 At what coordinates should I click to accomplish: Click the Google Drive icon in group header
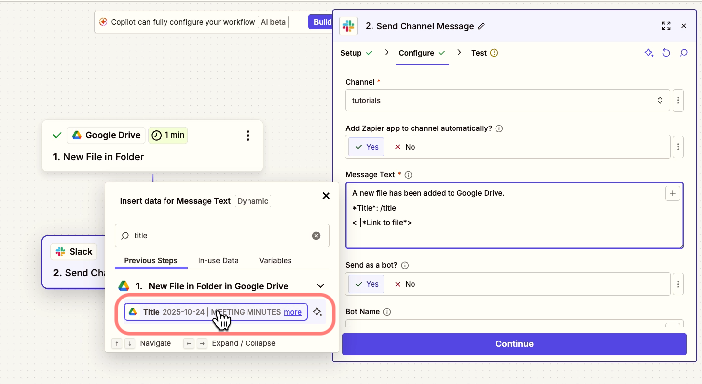pos(124,286)
